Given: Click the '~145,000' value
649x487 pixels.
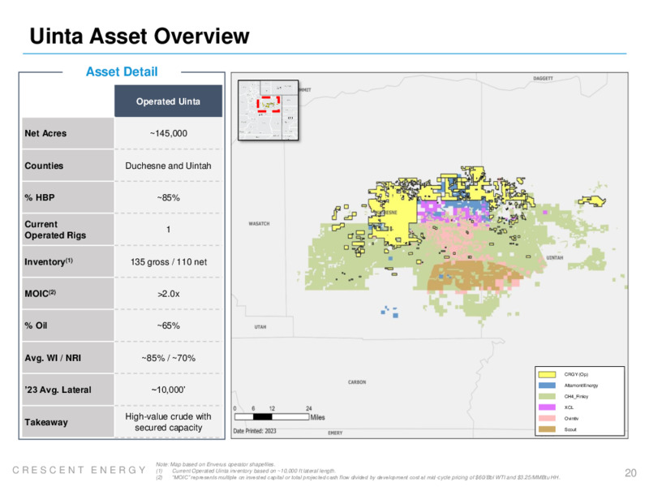Looking at the screenshot, I should pyautogui.click(x=169, y=133).
